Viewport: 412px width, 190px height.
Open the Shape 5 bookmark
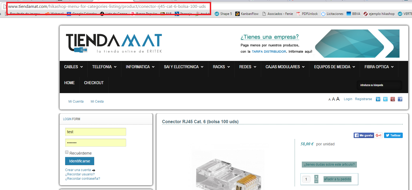[223, 14]
